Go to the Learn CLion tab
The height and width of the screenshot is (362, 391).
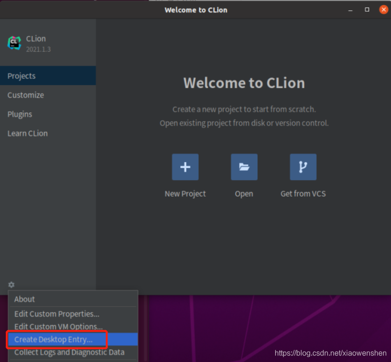click(48, 134)
